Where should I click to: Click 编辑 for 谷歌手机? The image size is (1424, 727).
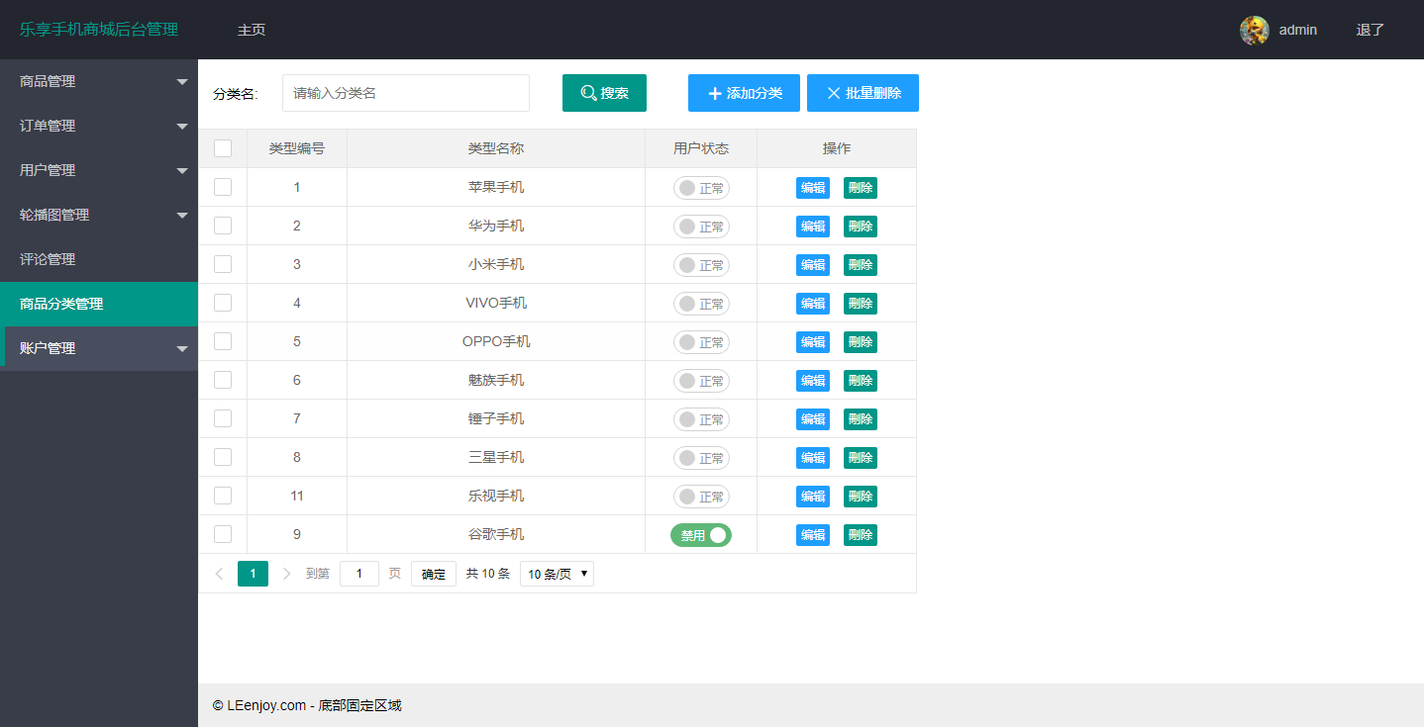click(x=813, y=535)
